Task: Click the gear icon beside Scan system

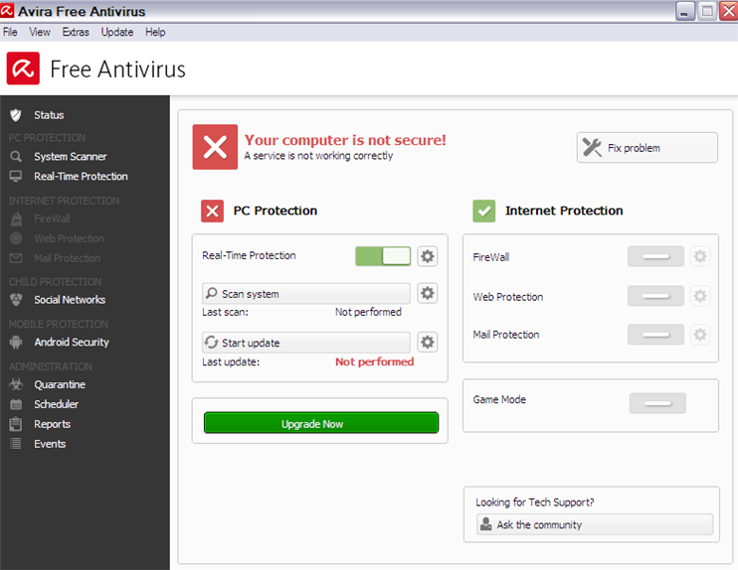Action: [x=427, y=293]
